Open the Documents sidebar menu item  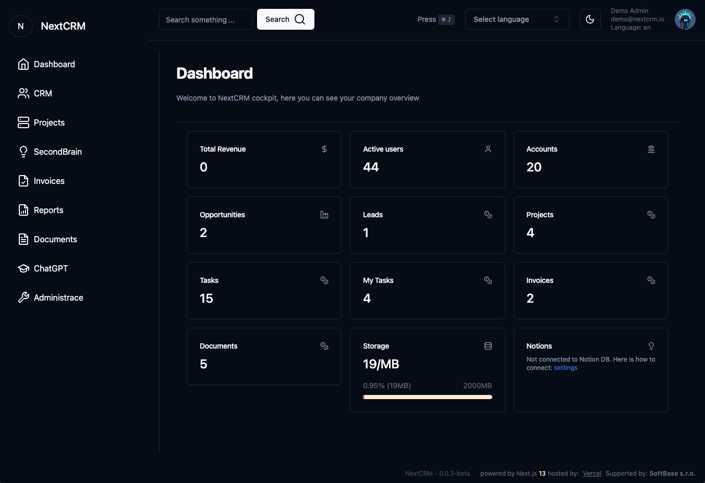55,239
